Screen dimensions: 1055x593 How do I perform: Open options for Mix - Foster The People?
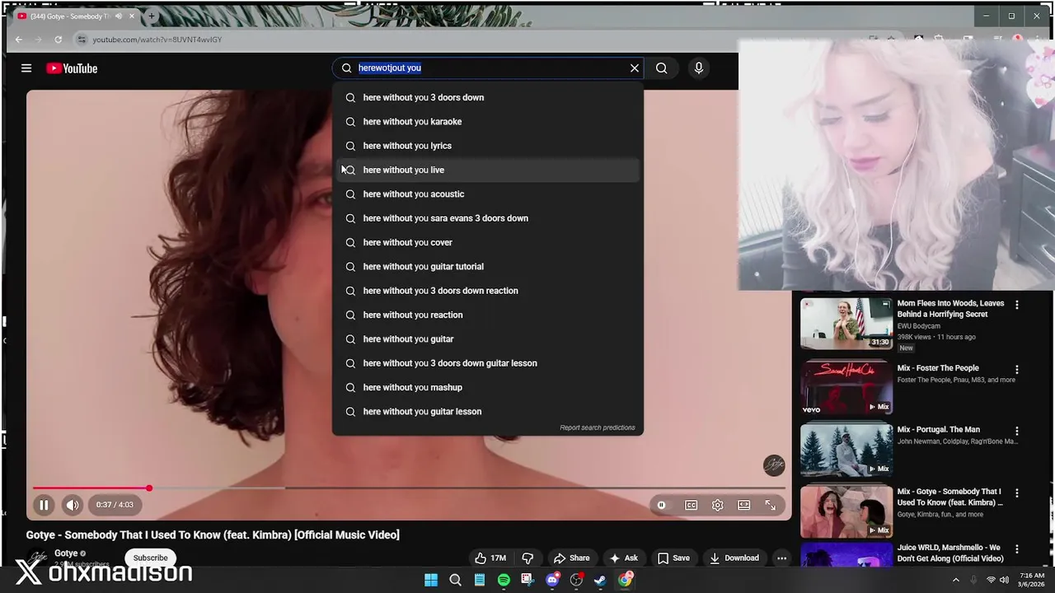tap(1016, 370)
